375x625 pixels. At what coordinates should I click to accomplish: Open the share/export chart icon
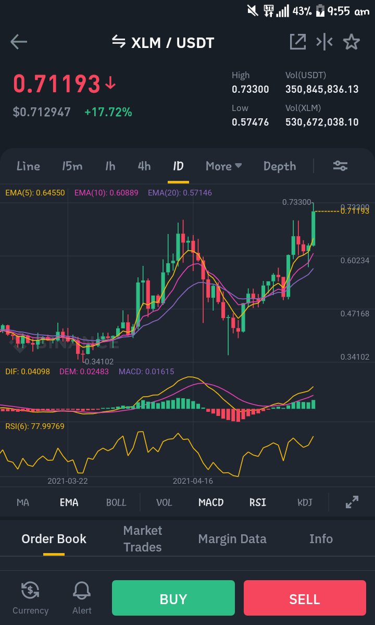coord(298,42)
